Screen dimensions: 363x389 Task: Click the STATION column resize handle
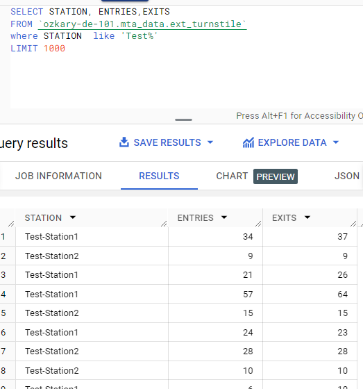(164, 224)
